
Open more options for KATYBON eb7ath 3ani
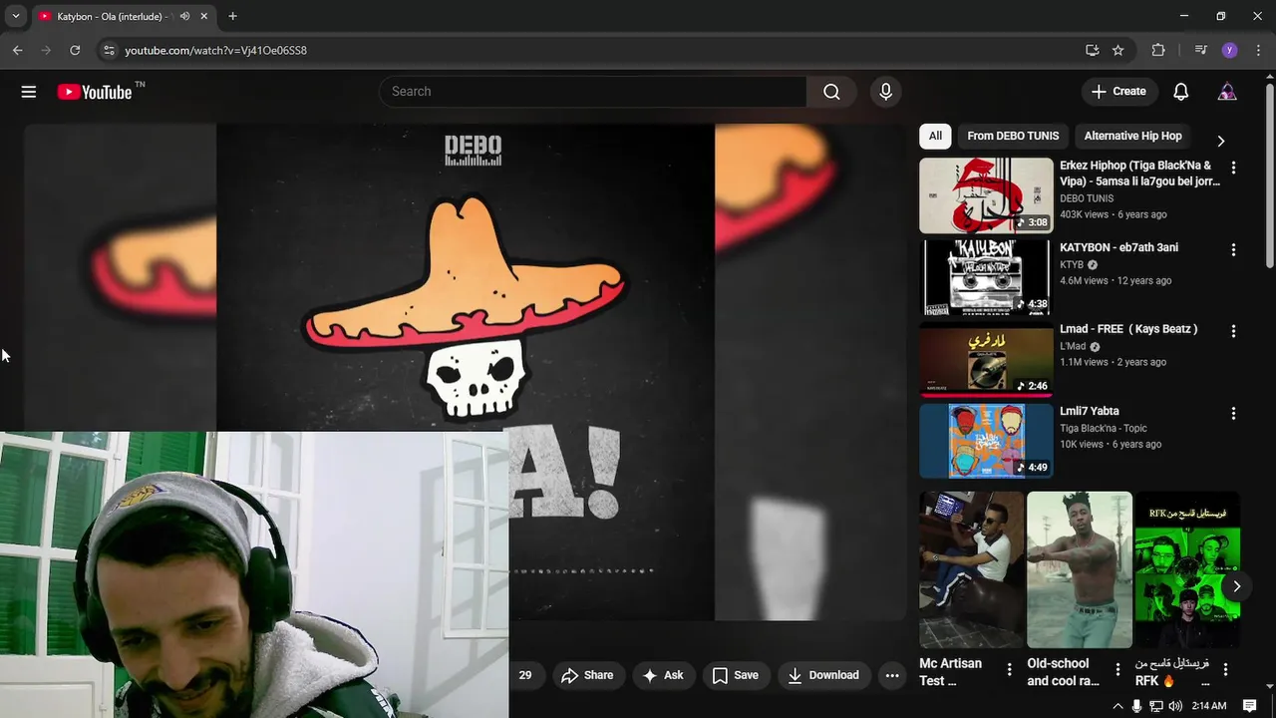tap(1233, 249)
